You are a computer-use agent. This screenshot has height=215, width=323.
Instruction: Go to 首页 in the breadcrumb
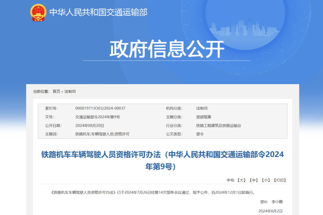56,91
